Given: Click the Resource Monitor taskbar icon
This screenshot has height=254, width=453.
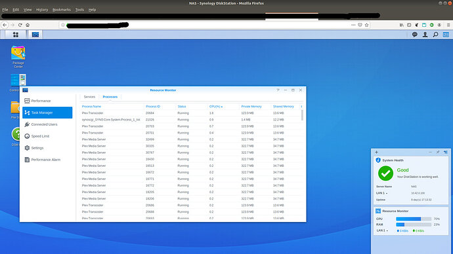Looking at the screenshot, I should 35,35.
